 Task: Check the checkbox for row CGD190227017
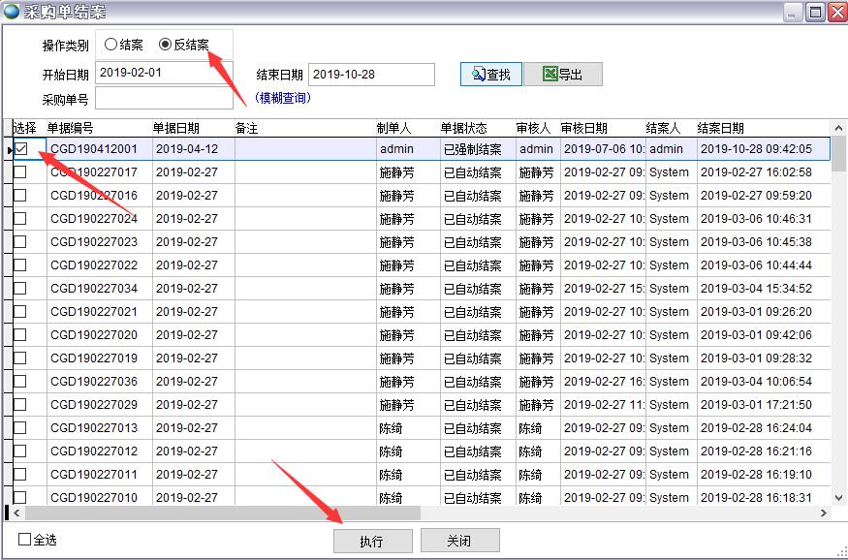pos(20,172)
